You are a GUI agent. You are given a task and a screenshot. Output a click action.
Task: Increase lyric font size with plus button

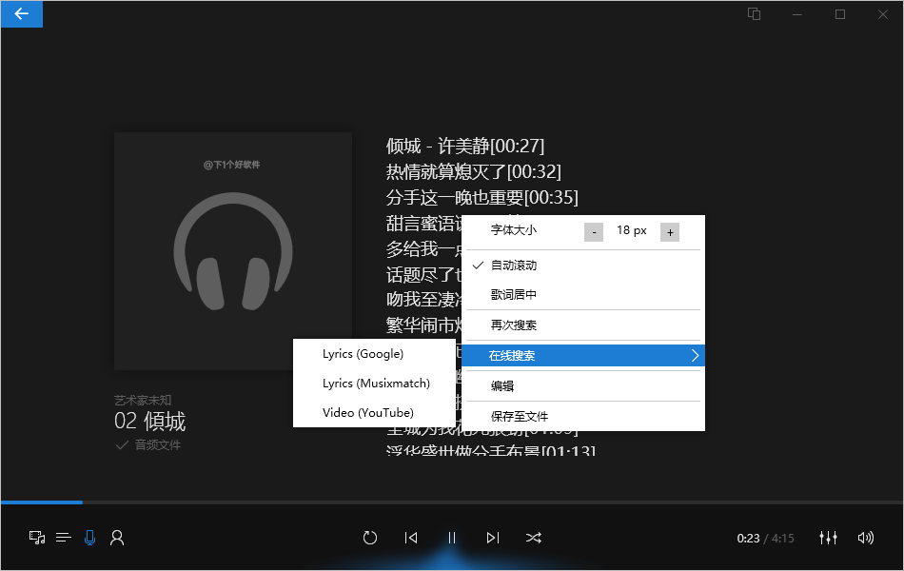pyautogui.click(x=670, y=232)
